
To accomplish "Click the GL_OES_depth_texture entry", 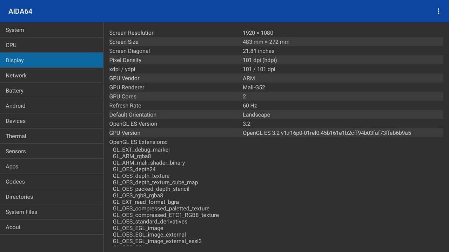I will [141, 176].
